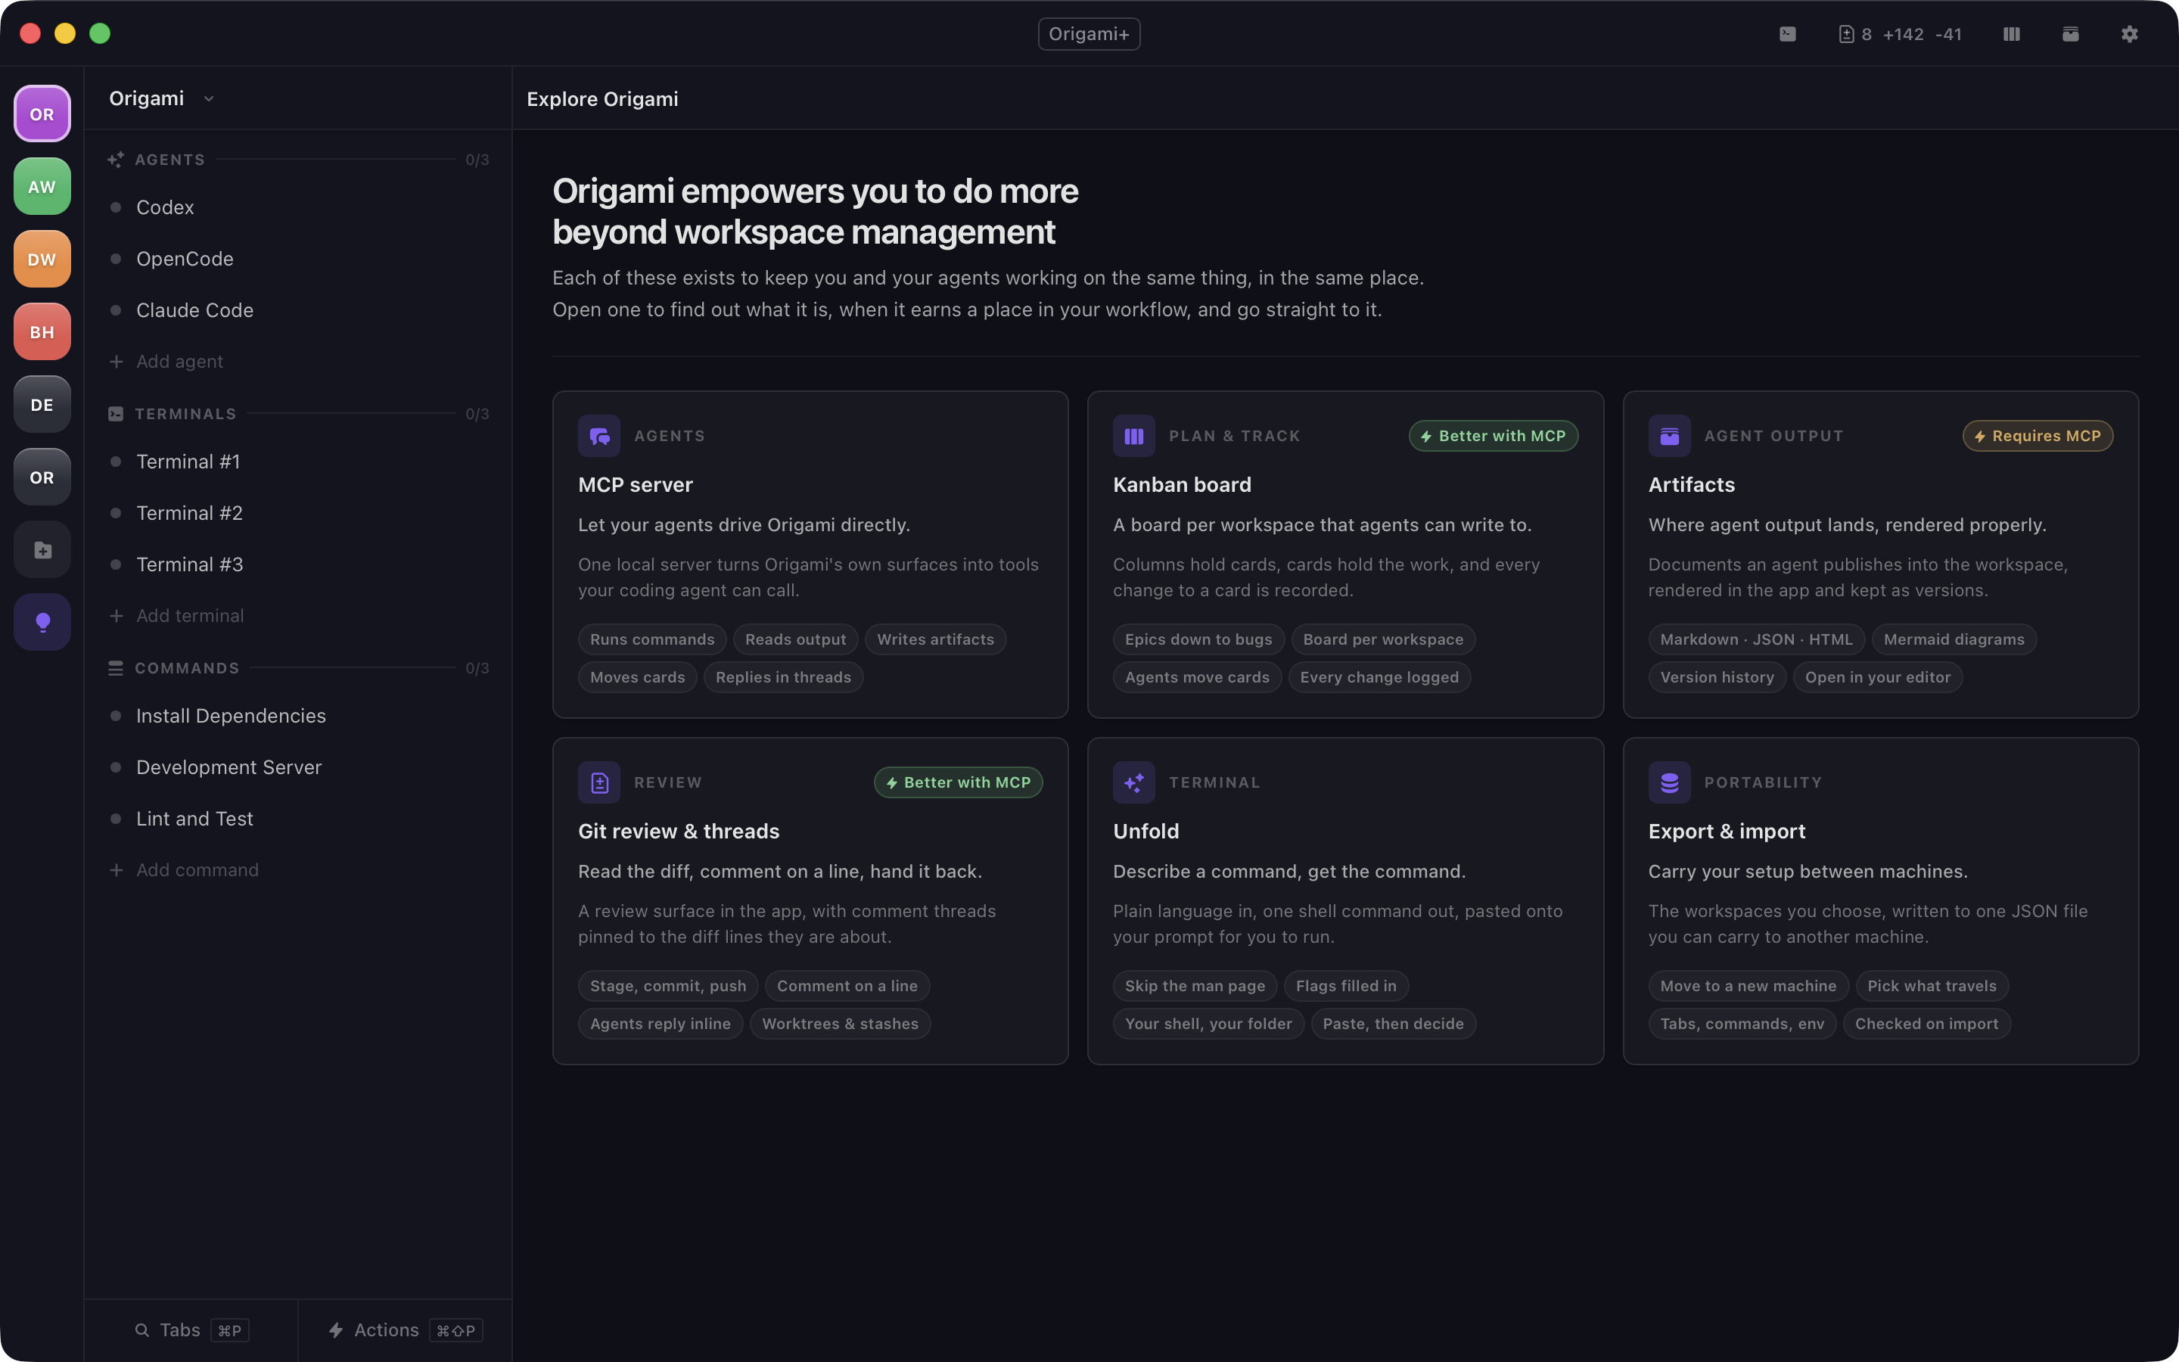The width and height of the screenshot is (2179, 1362).
Task: Open the terminal icon in title bar
Action: (1787, 34)
